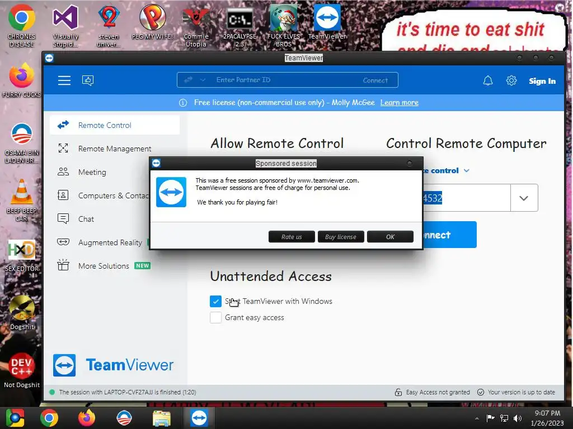Click the green session status dot
The image size is (573, 429).
[52, 392]
